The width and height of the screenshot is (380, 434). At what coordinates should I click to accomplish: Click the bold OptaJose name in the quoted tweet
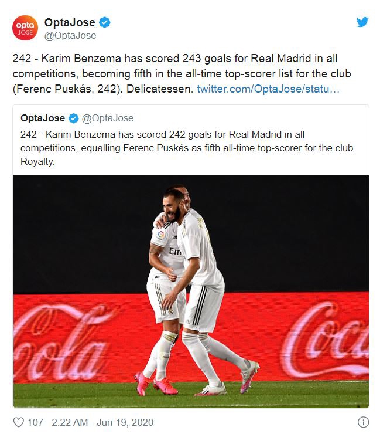click(x=43, y=118)
